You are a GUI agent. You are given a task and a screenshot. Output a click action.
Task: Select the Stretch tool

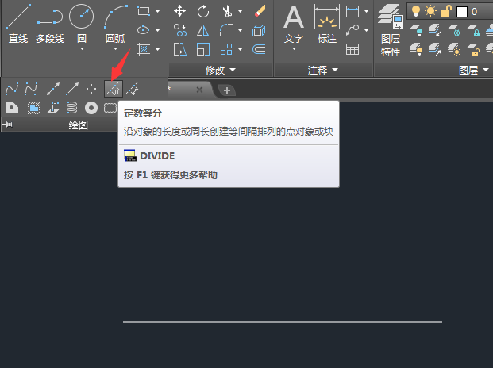[x=180, y=49]
